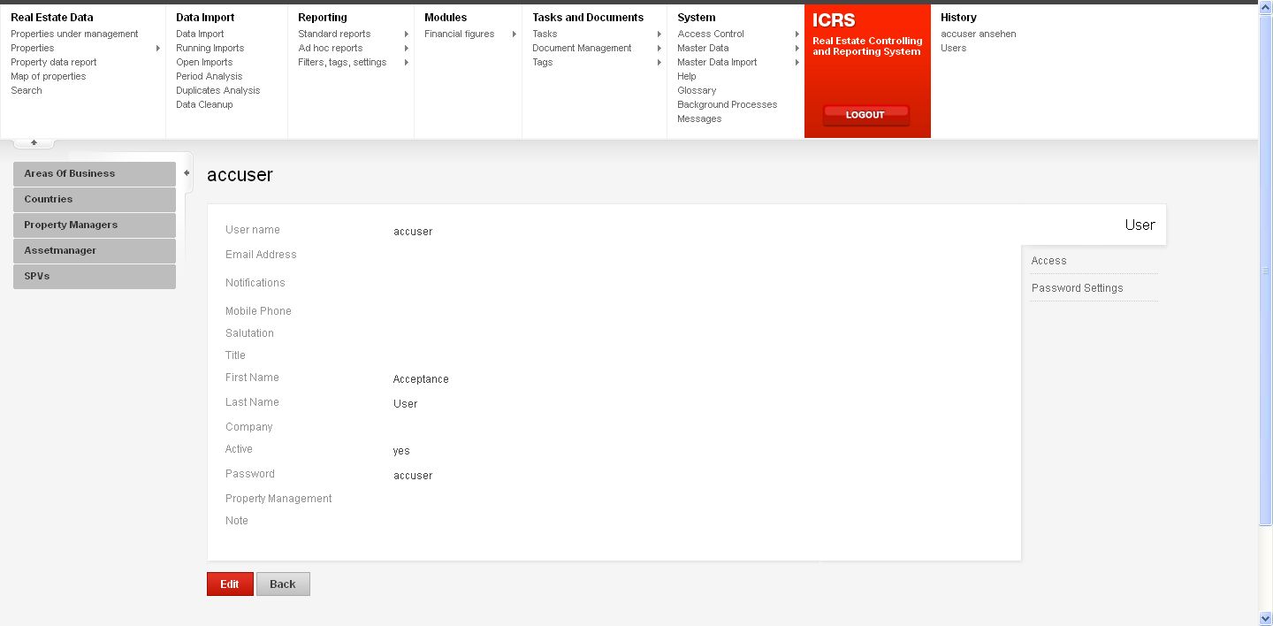Open the Standard reports entry
The image size is (1273, 626).
[334, 34]
